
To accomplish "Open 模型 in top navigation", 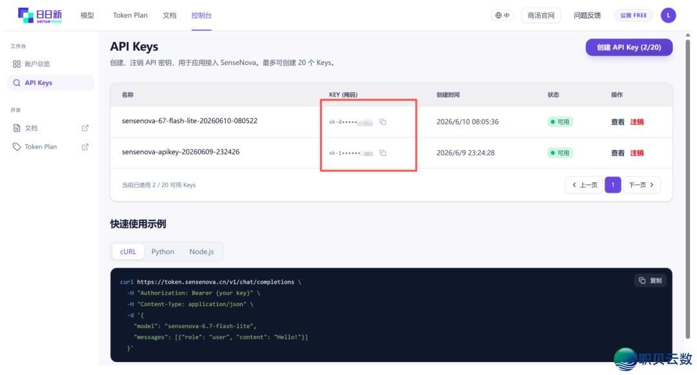I will pyautogui.click(x=87, y=15).
